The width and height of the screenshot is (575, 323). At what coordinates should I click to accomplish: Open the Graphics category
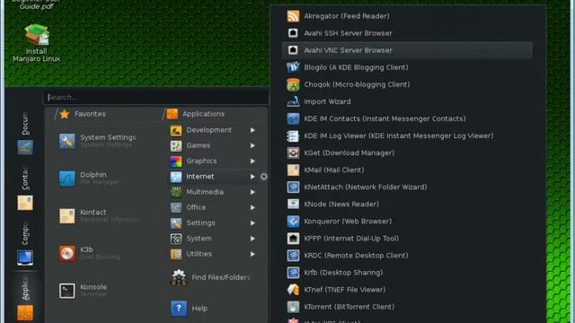pos(213,161)
